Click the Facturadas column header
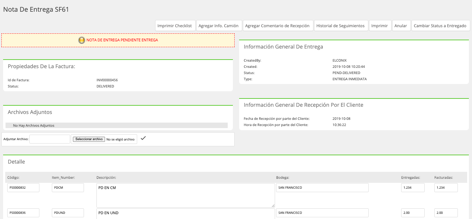 tap(444, 178)
